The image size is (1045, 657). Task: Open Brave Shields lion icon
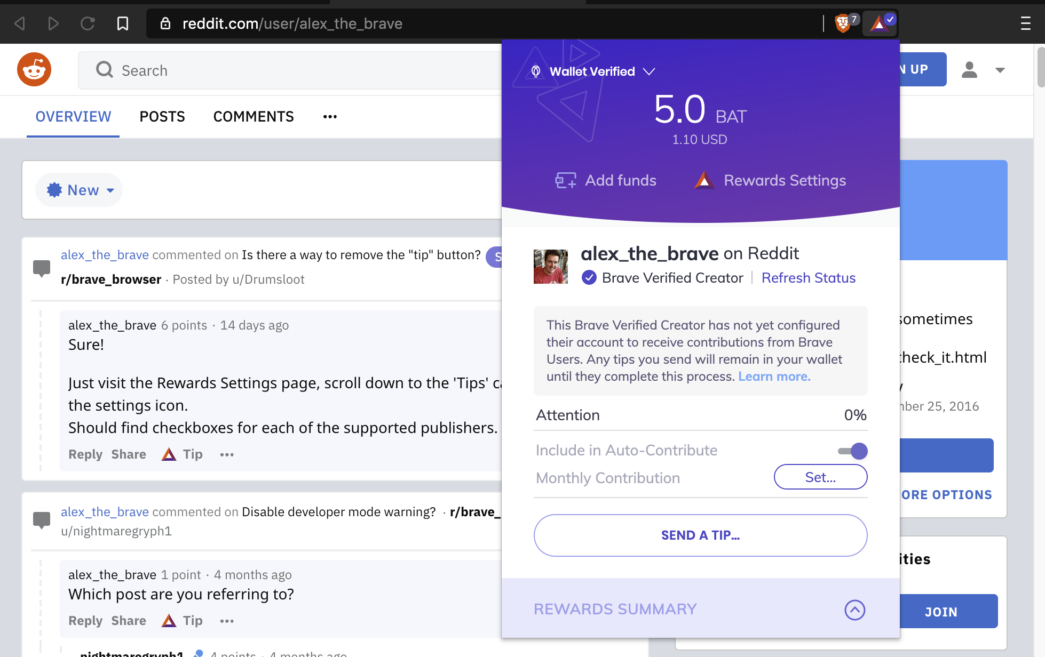click(x=843, y=23)
